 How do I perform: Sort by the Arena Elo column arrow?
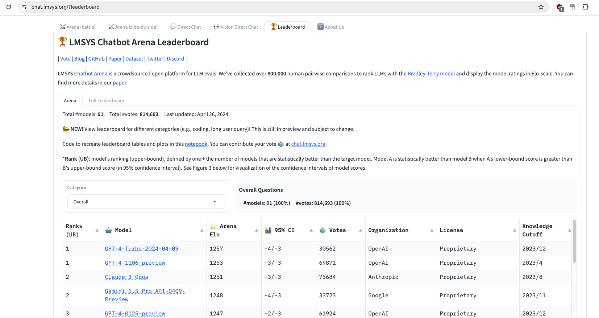click(257, 230)
